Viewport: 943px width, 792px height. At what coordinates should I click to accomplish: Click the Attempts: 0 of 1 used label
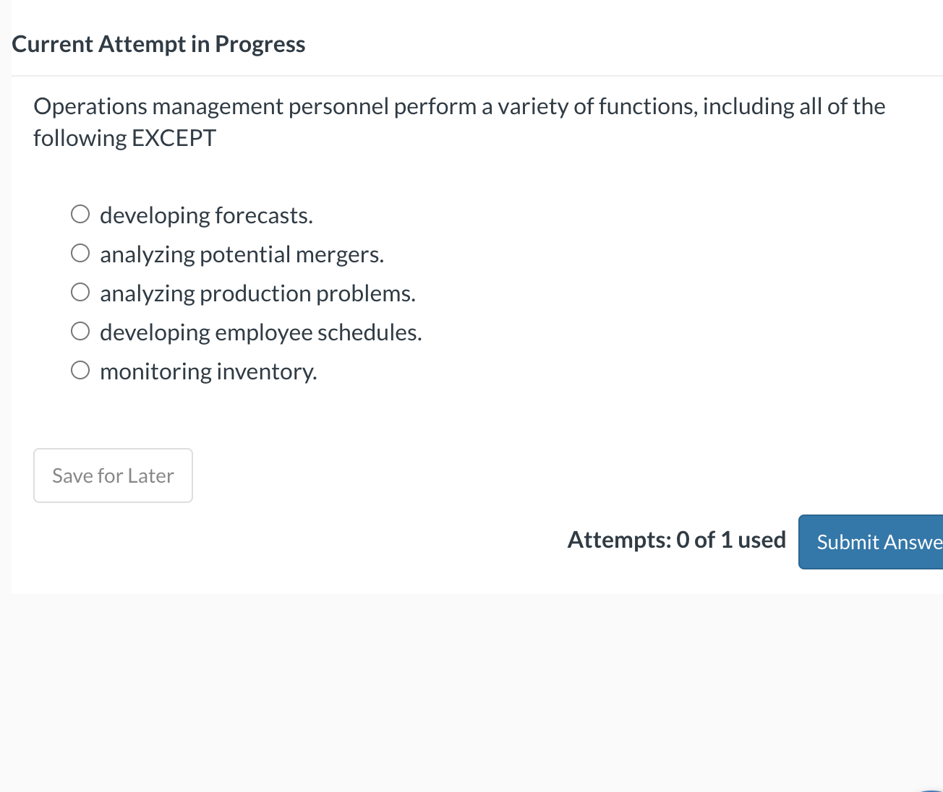tap(677, 539)
